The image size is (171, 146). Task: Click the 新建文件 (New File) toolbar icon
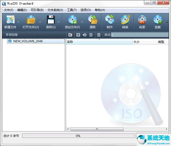[10, 20]
